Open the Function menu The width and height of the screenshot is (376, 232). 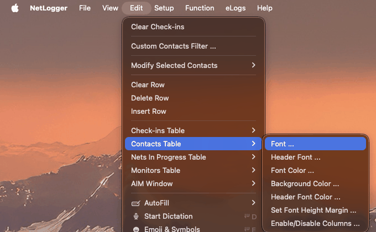(x=200, y=8)
